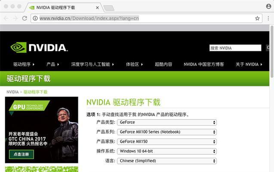
Task: Open NVIDIA 中国官方博客 link
Action: [204, 64]
